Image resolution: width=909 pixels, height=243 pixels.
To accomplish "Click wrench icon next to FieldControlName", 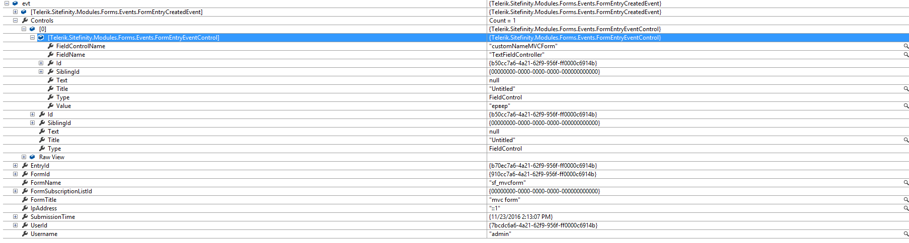I will [x=50, y=46].
